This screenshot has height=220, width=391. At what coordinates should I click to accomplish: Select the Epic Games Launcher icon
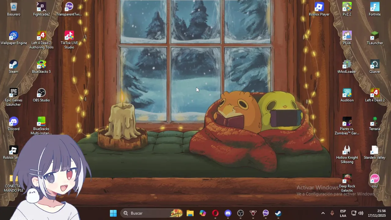tap(13, 97)
